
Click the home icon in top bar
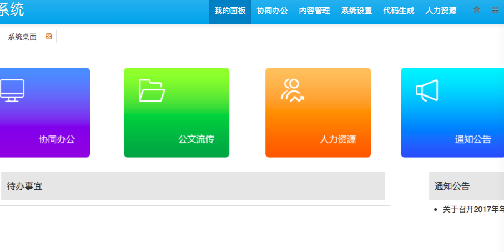tap(477, 10)
